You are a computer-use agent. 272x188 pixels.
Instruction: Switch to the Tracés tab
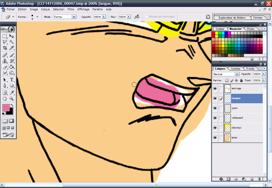250,69
